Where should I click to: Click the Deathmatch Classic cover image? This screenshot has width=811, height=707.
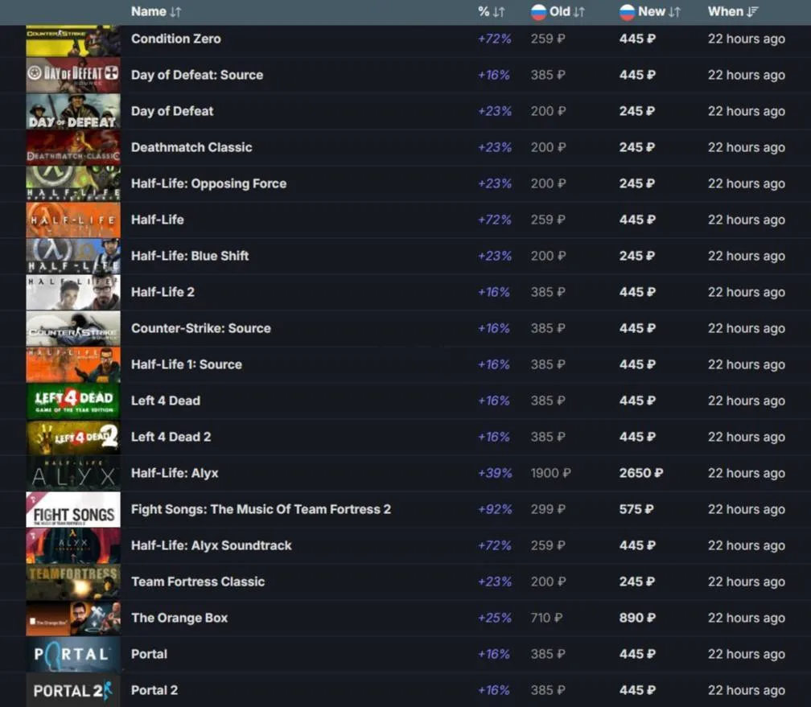click(x=73, y=147)
